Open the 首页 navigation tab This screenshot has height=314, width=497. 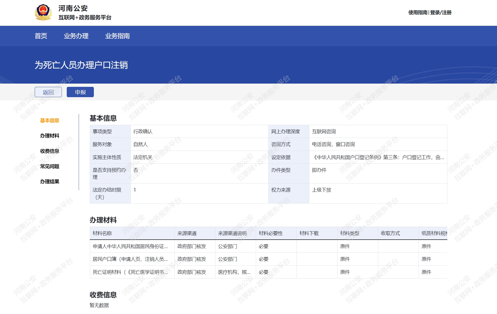pos(41,36)
